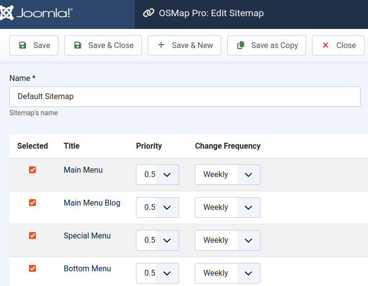The image size is (368, 286).
Task: Click the Main Menu Blog title text
Action: [92, 203]
